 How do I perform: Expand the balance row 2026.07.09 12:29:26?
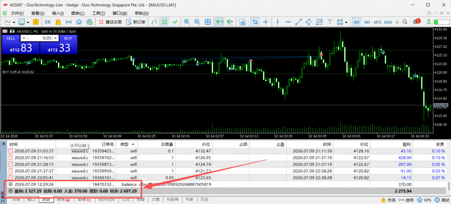[11, 184]
